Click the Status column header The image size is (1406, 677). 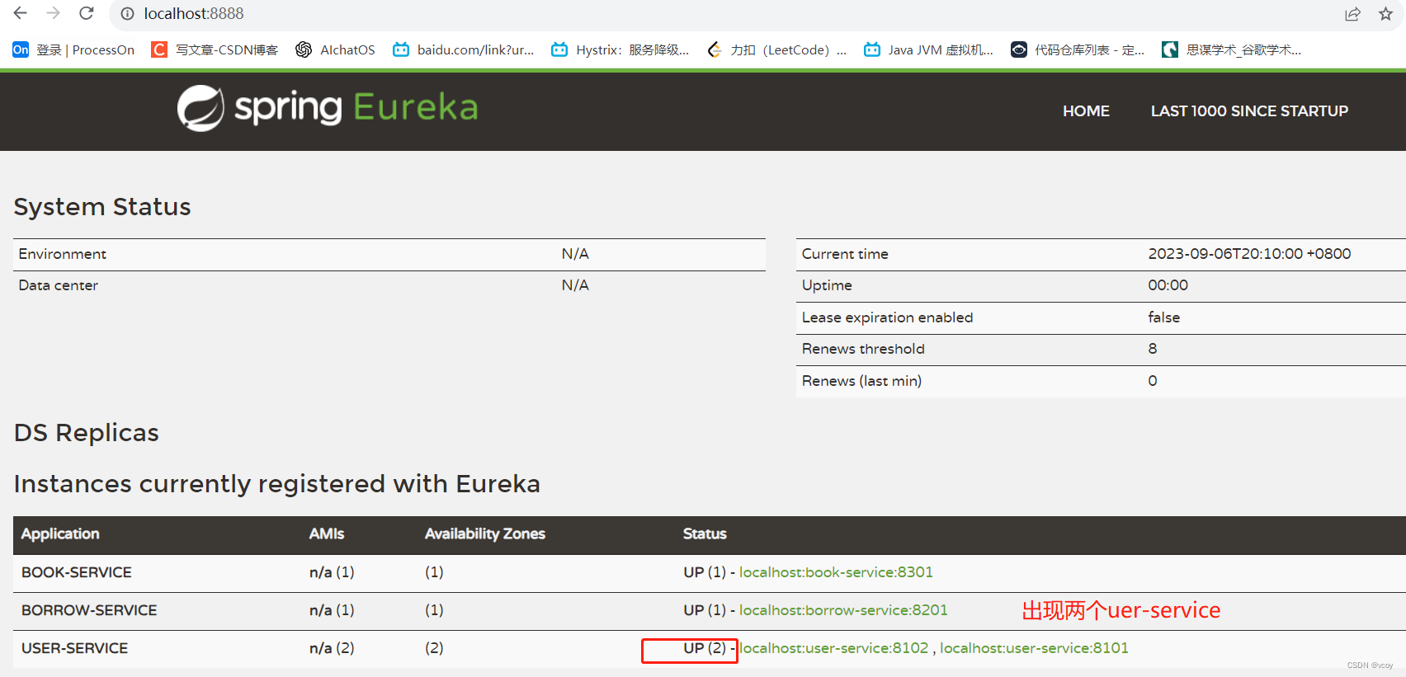click(705, 534)
